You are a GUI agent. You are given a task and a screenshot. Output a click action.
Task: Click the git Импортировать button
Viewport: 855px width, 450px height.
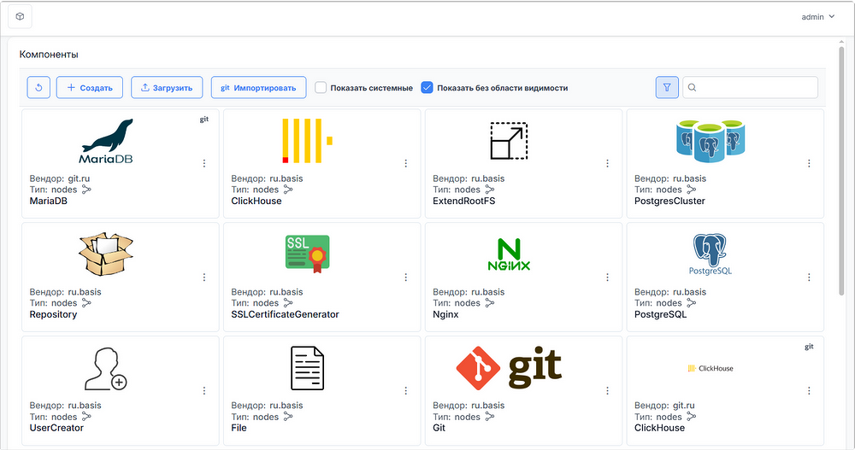258,88
